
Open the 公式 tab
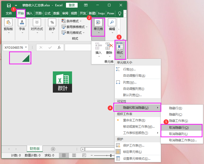pyautogui.click(x=47, y=13)
